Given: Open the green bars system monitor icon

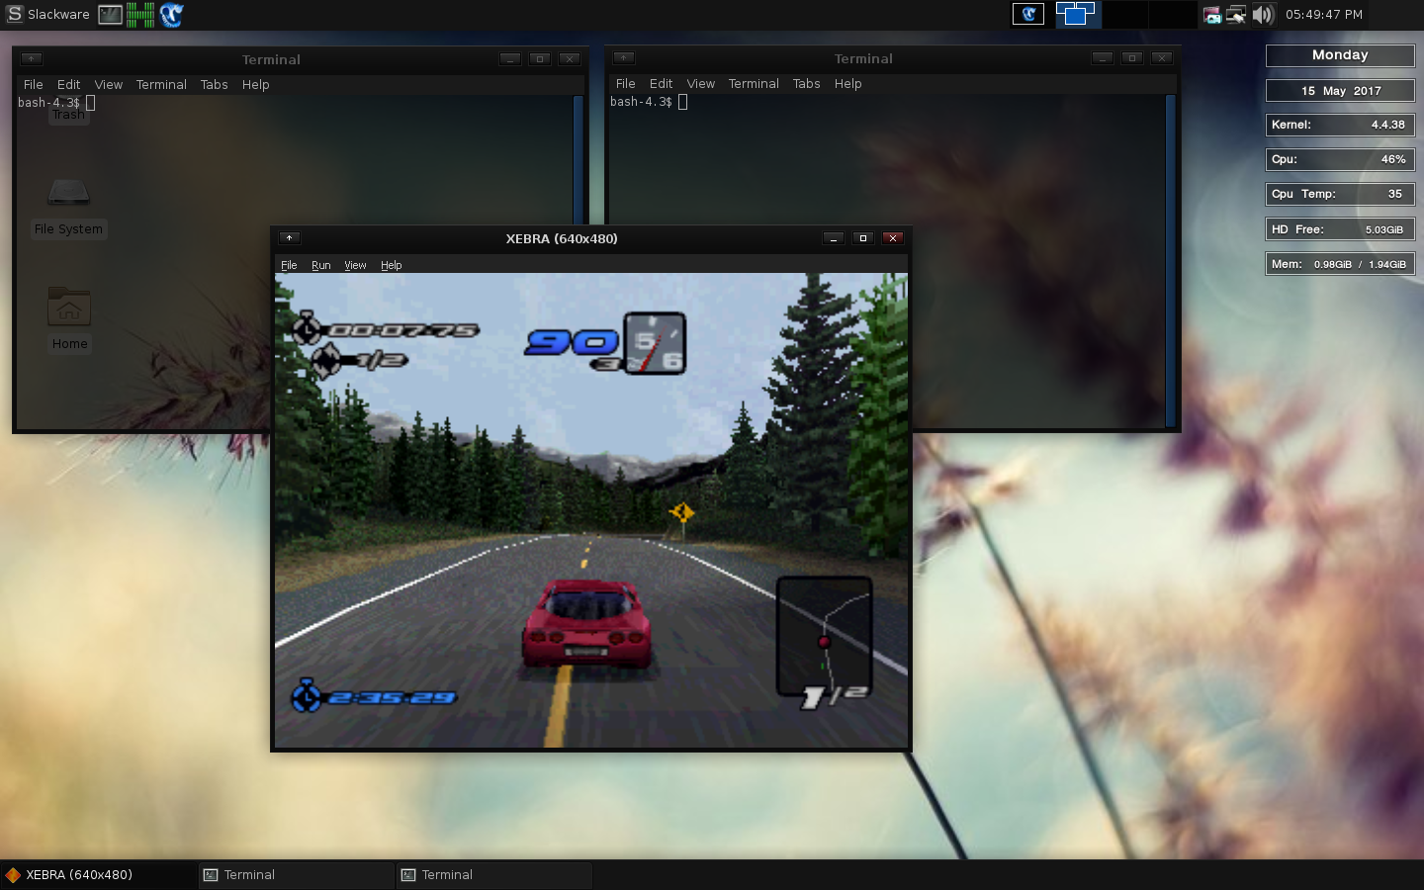Looking at the screenshot, I should pyautogui.click(x=140, y=14).
